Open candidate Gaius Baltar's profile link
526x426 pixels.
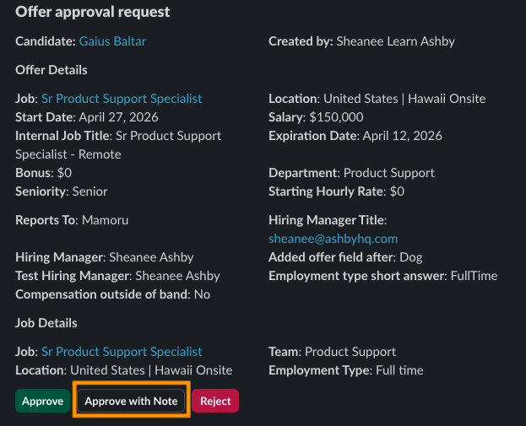(x=118, y=40)
